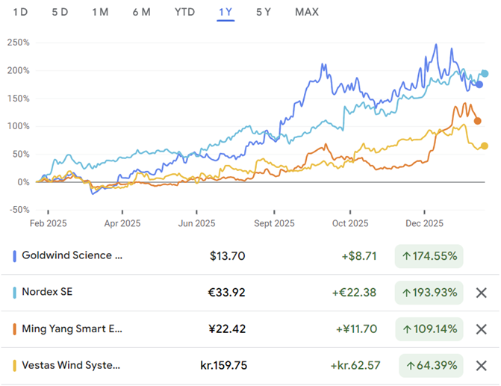Click the Sept 2025 axis label
The image size is (501, 386).
click(x=274, y=223)
